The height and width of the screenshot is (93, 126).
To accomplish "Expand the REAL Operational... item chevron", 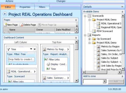I will (x=35, y=72).
